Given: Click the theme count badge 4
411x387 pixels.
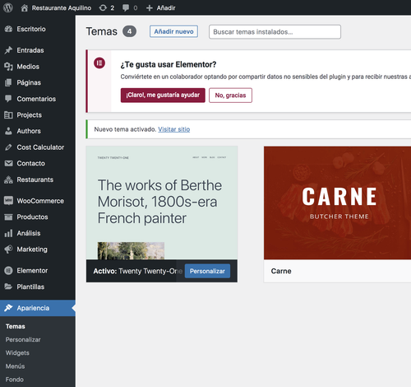Looking at the screenshot, I should click(129, 31).
